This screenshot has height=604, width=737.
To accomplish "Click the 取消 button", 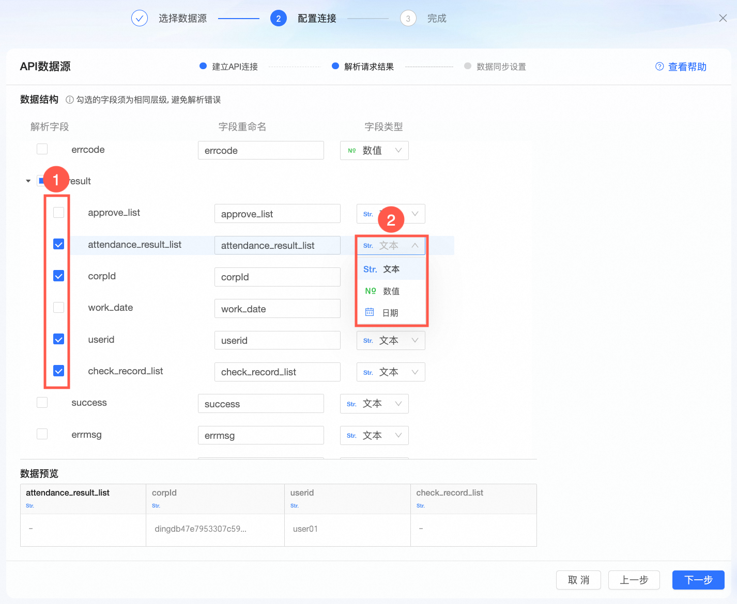I will pos(579,580).
